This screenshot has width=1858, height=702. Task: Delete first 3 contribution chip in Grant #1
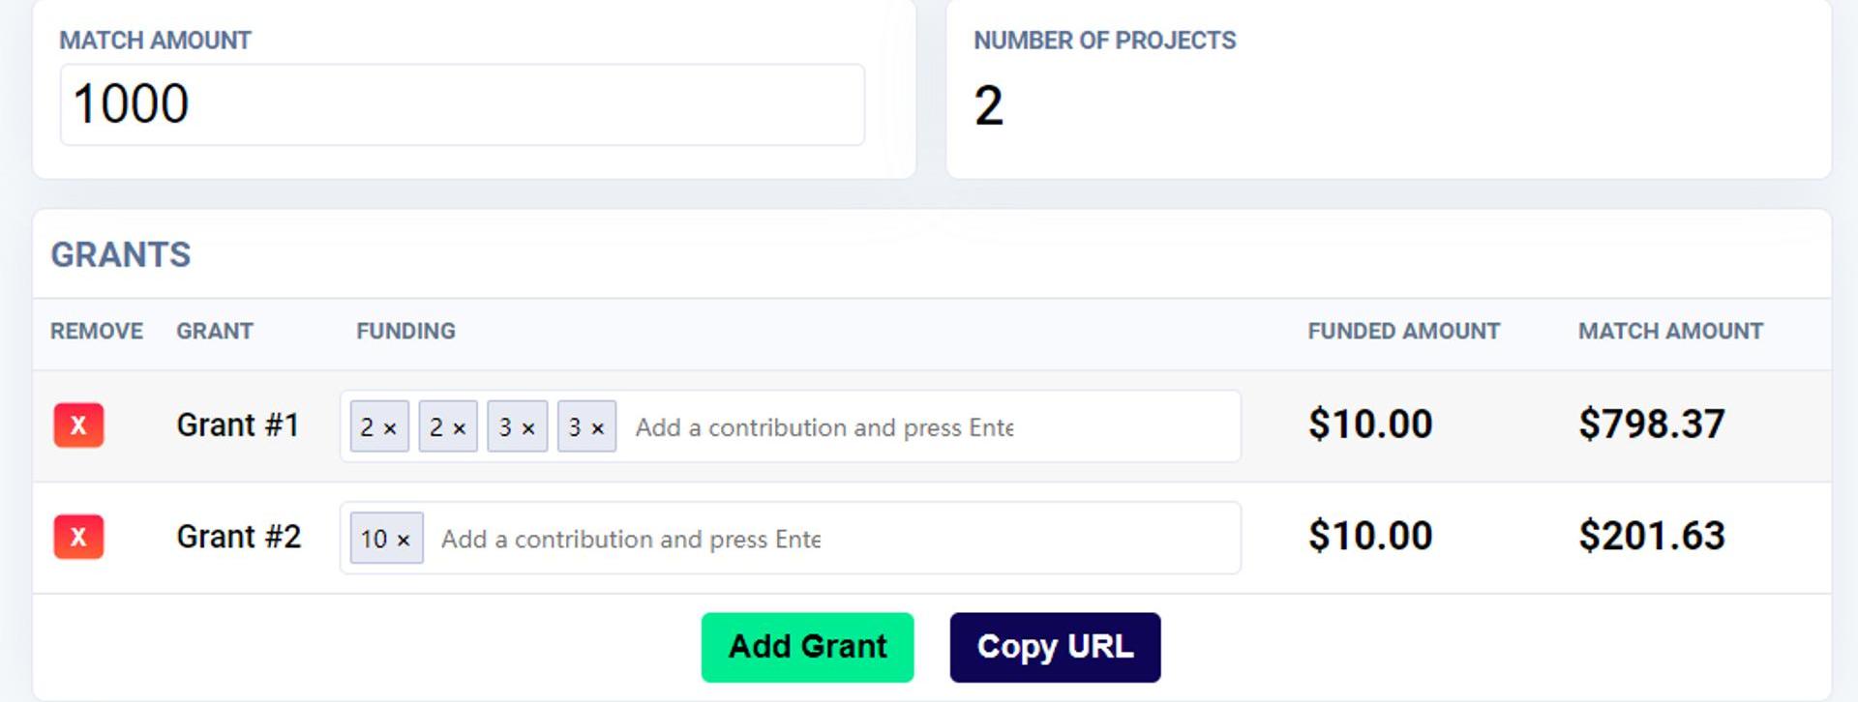coord(528,428)
